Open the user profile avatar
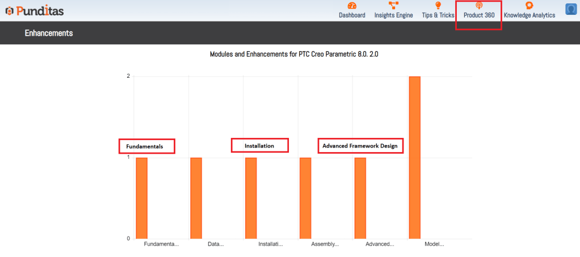 point(571,9)
